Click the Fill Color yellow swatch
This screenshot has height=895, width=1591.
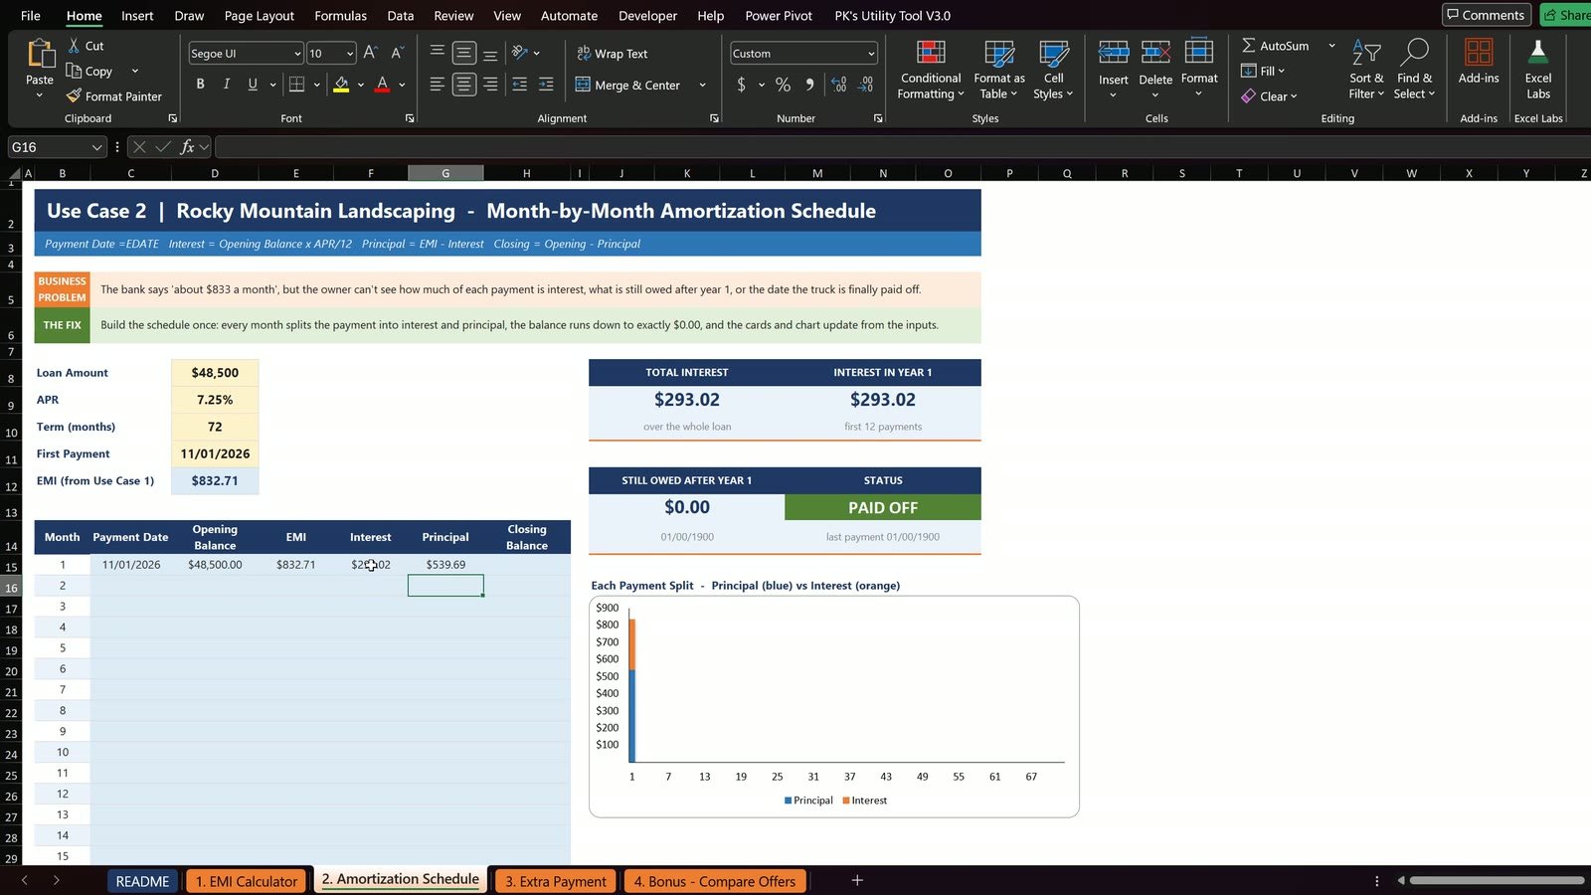[x=341, y=85]
